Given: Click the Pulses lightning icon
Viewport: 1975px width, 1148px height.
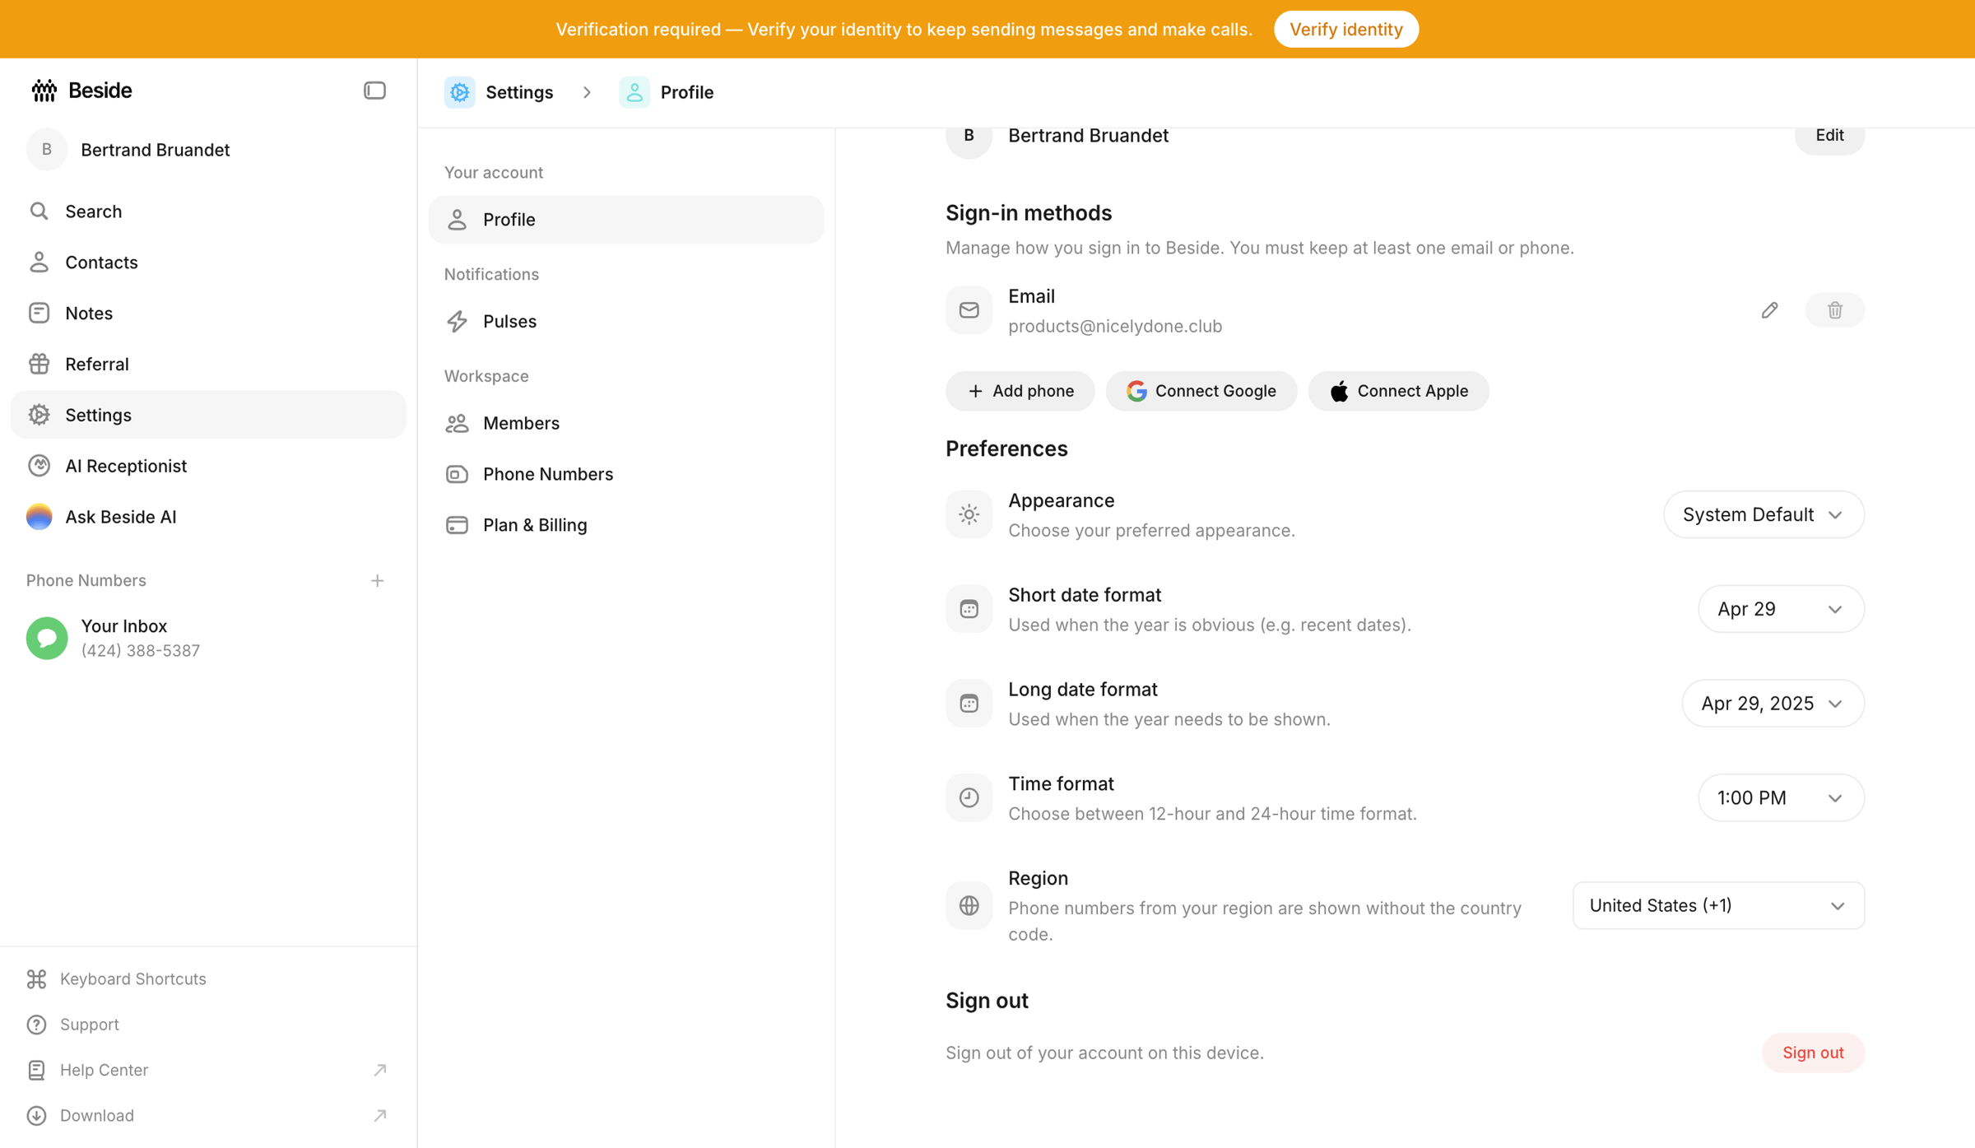Looking at the screenshot, I should point(457,322).
